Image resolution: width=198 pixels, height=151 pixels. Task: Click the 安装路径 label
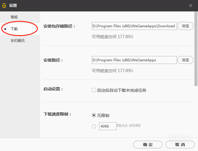pyautogui.click(x=53, y=60)
